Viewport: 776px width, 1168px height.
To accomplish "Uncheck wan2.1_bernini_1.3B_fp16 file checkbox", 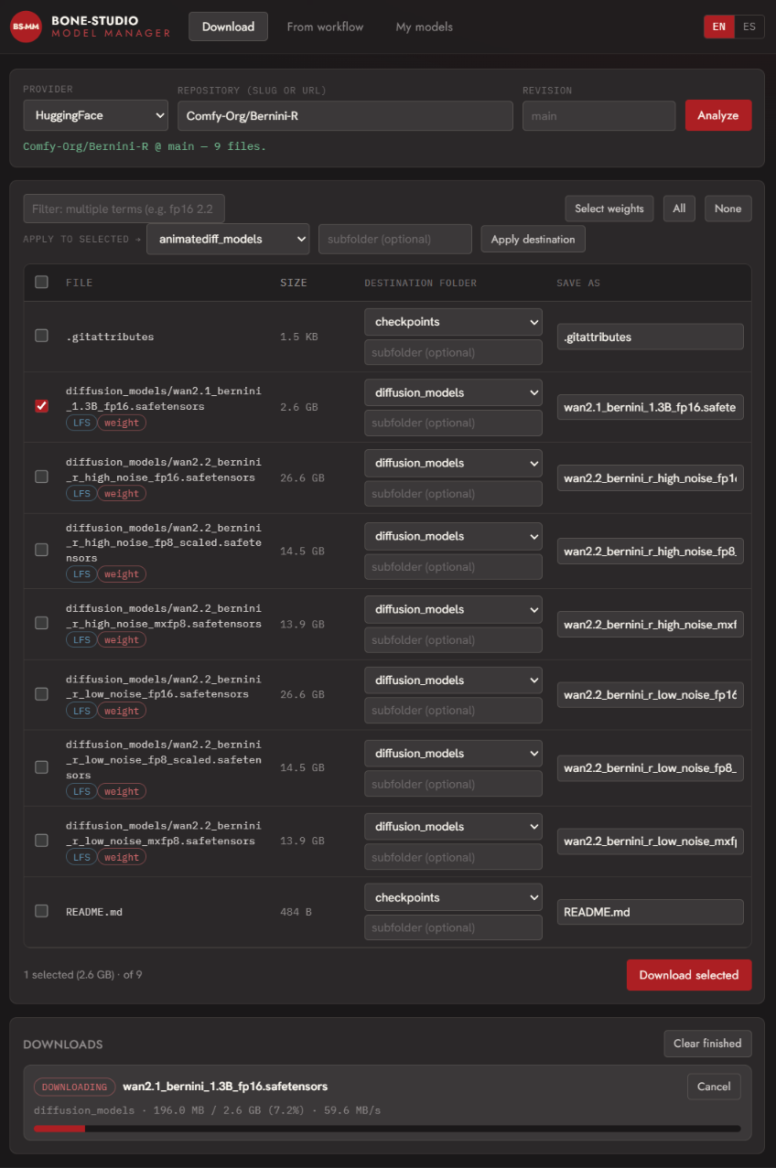I will click(x=41, y=406).
